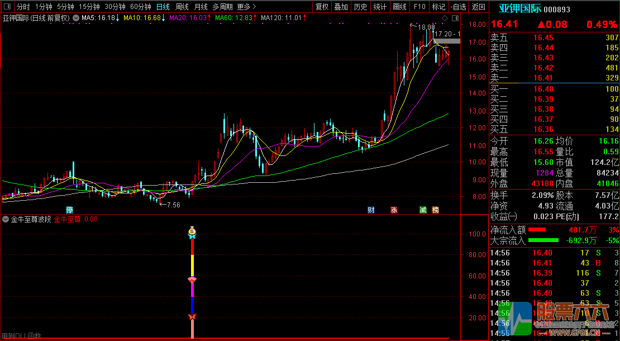The width and height of the screenshot is (620, 341).
Task: Click the money bag signal icon
Action: click(192, 230)
